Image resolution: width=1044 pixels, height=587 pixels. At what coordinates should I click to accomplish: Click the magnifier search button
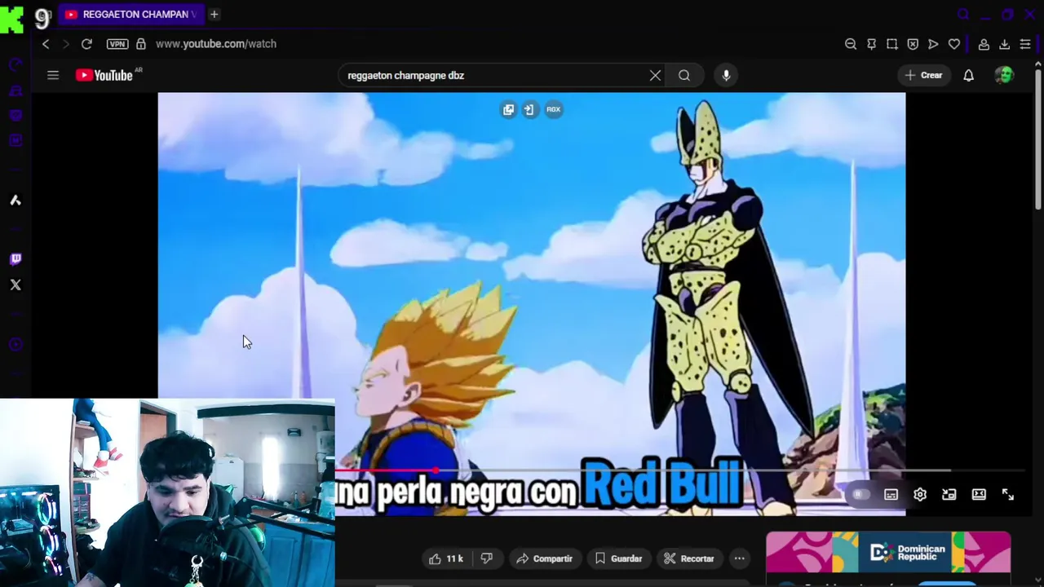coord(684,75)
